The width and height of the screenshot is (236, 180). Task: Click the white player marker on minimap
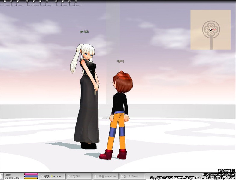click(210, 30)
